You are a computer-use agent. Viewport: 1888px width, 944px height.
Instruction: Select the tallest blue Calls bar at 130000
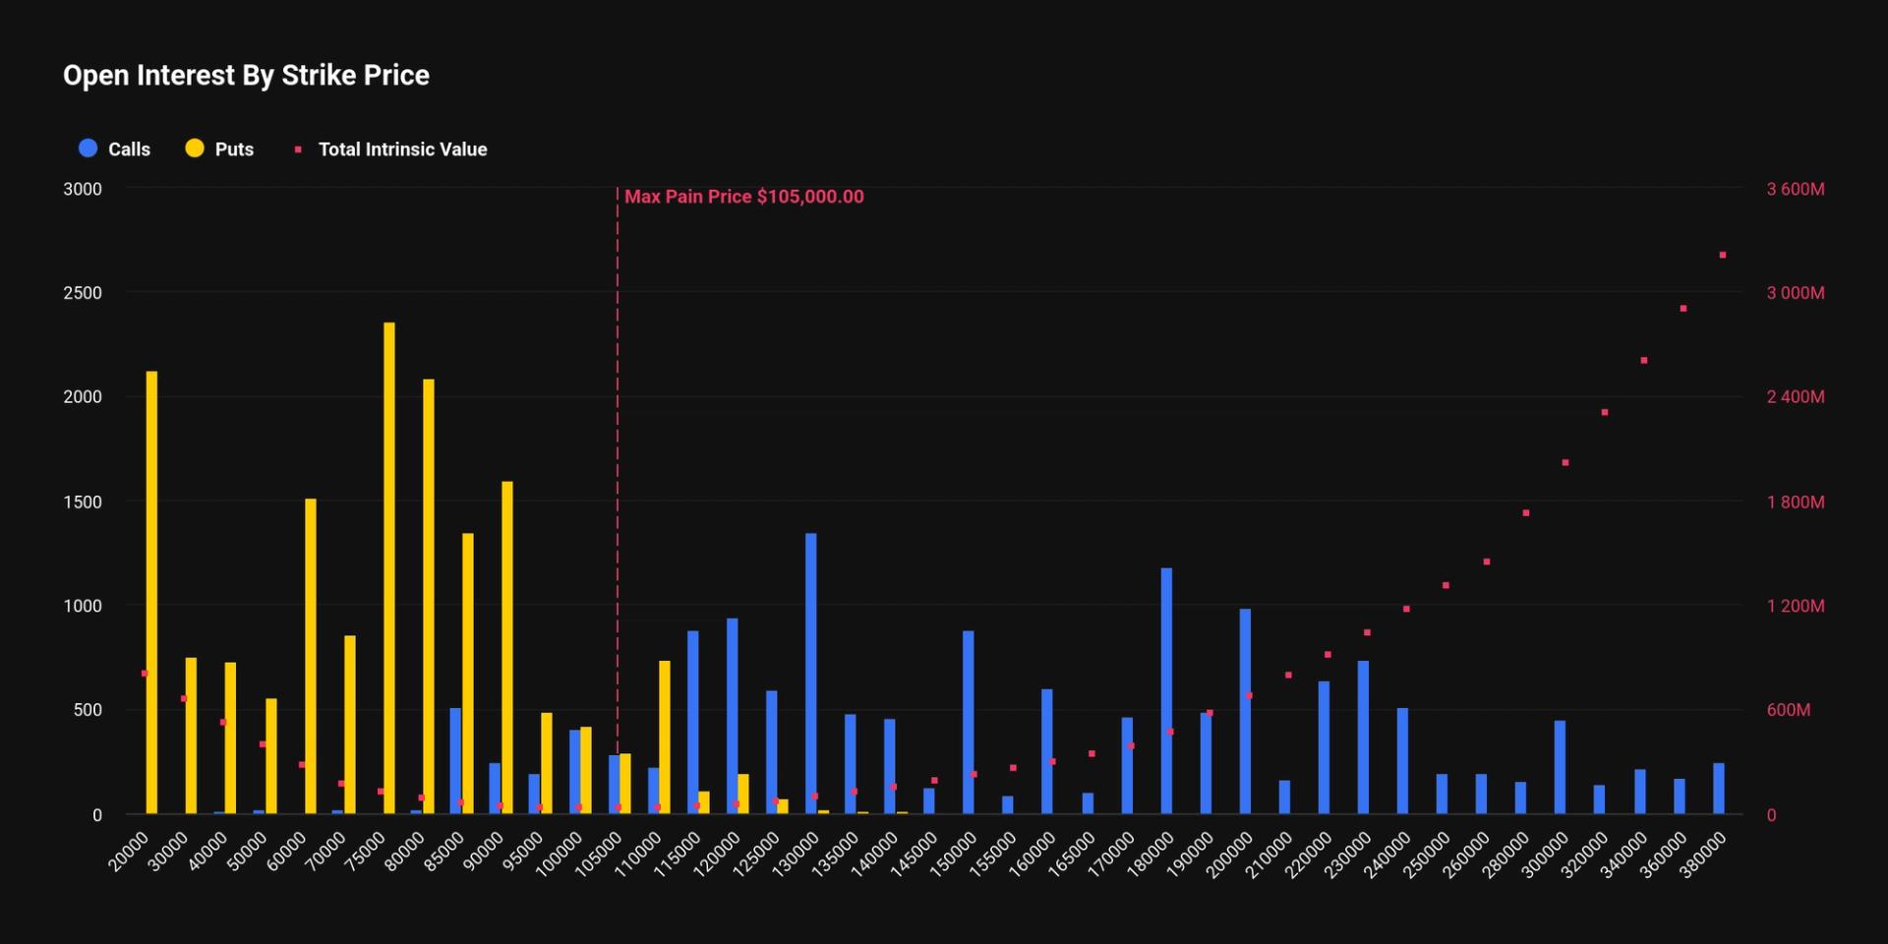pos(811,674)
